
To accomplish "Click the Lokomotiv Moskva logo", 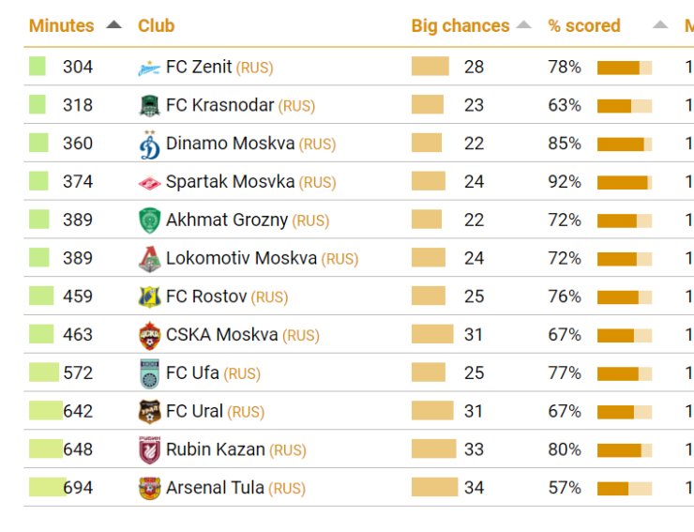I will 150,259.
